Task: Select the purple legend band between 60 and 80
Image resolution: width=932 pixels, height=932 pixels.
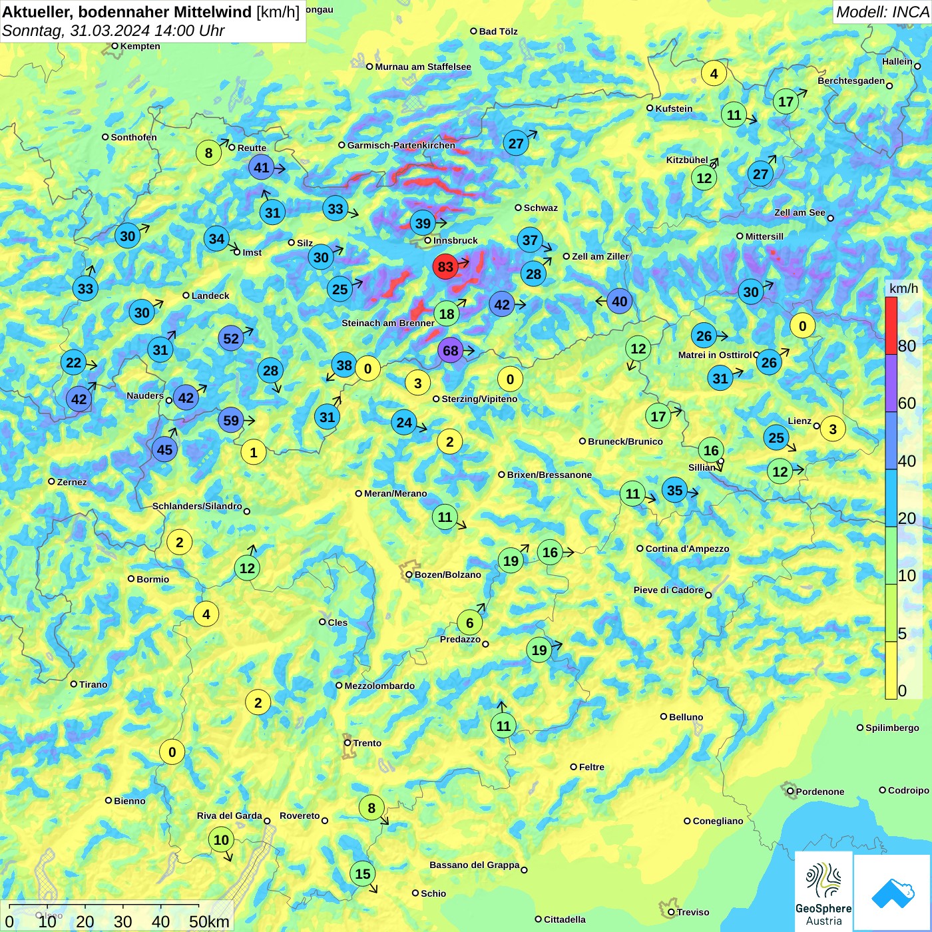Action: click(891, 383)
